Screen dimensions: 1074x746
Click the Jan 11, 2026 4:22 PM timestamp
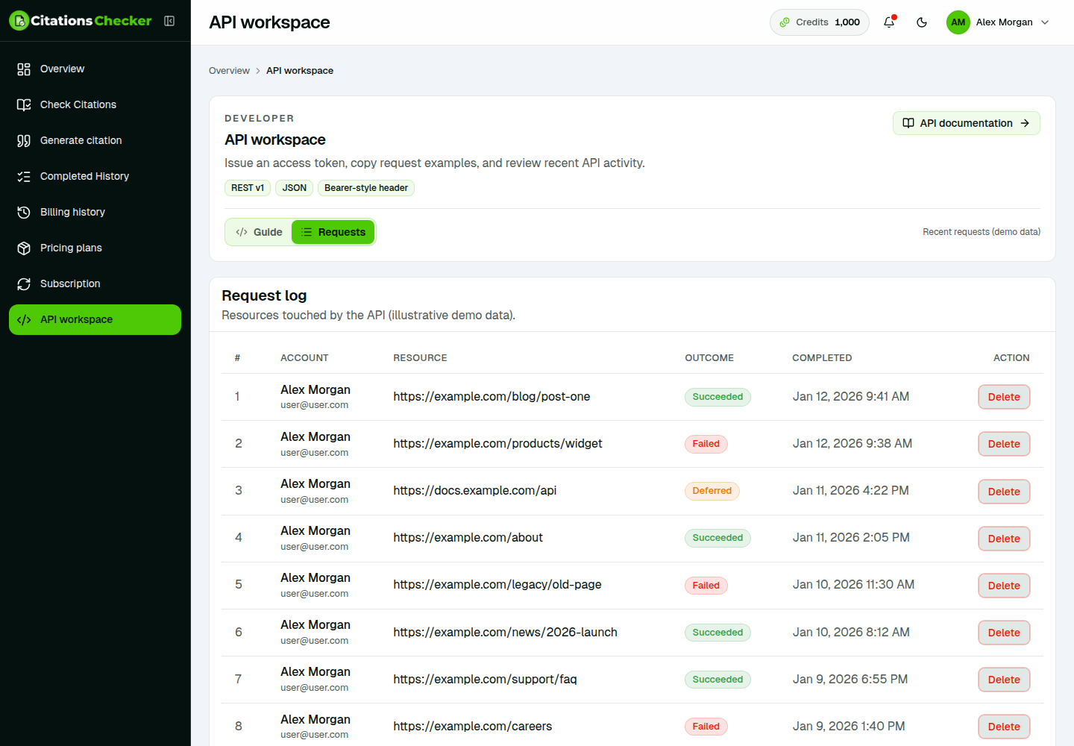point(850,491)
